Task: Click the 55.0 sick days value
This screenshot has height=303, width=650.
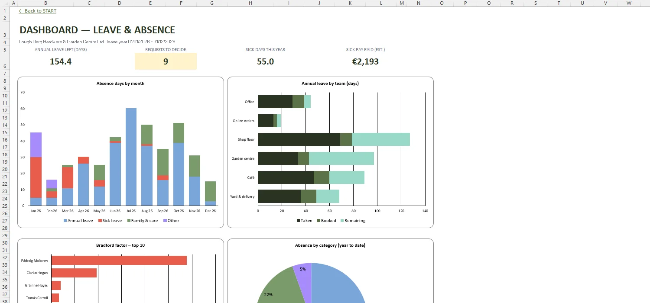Action: [265, 61]
